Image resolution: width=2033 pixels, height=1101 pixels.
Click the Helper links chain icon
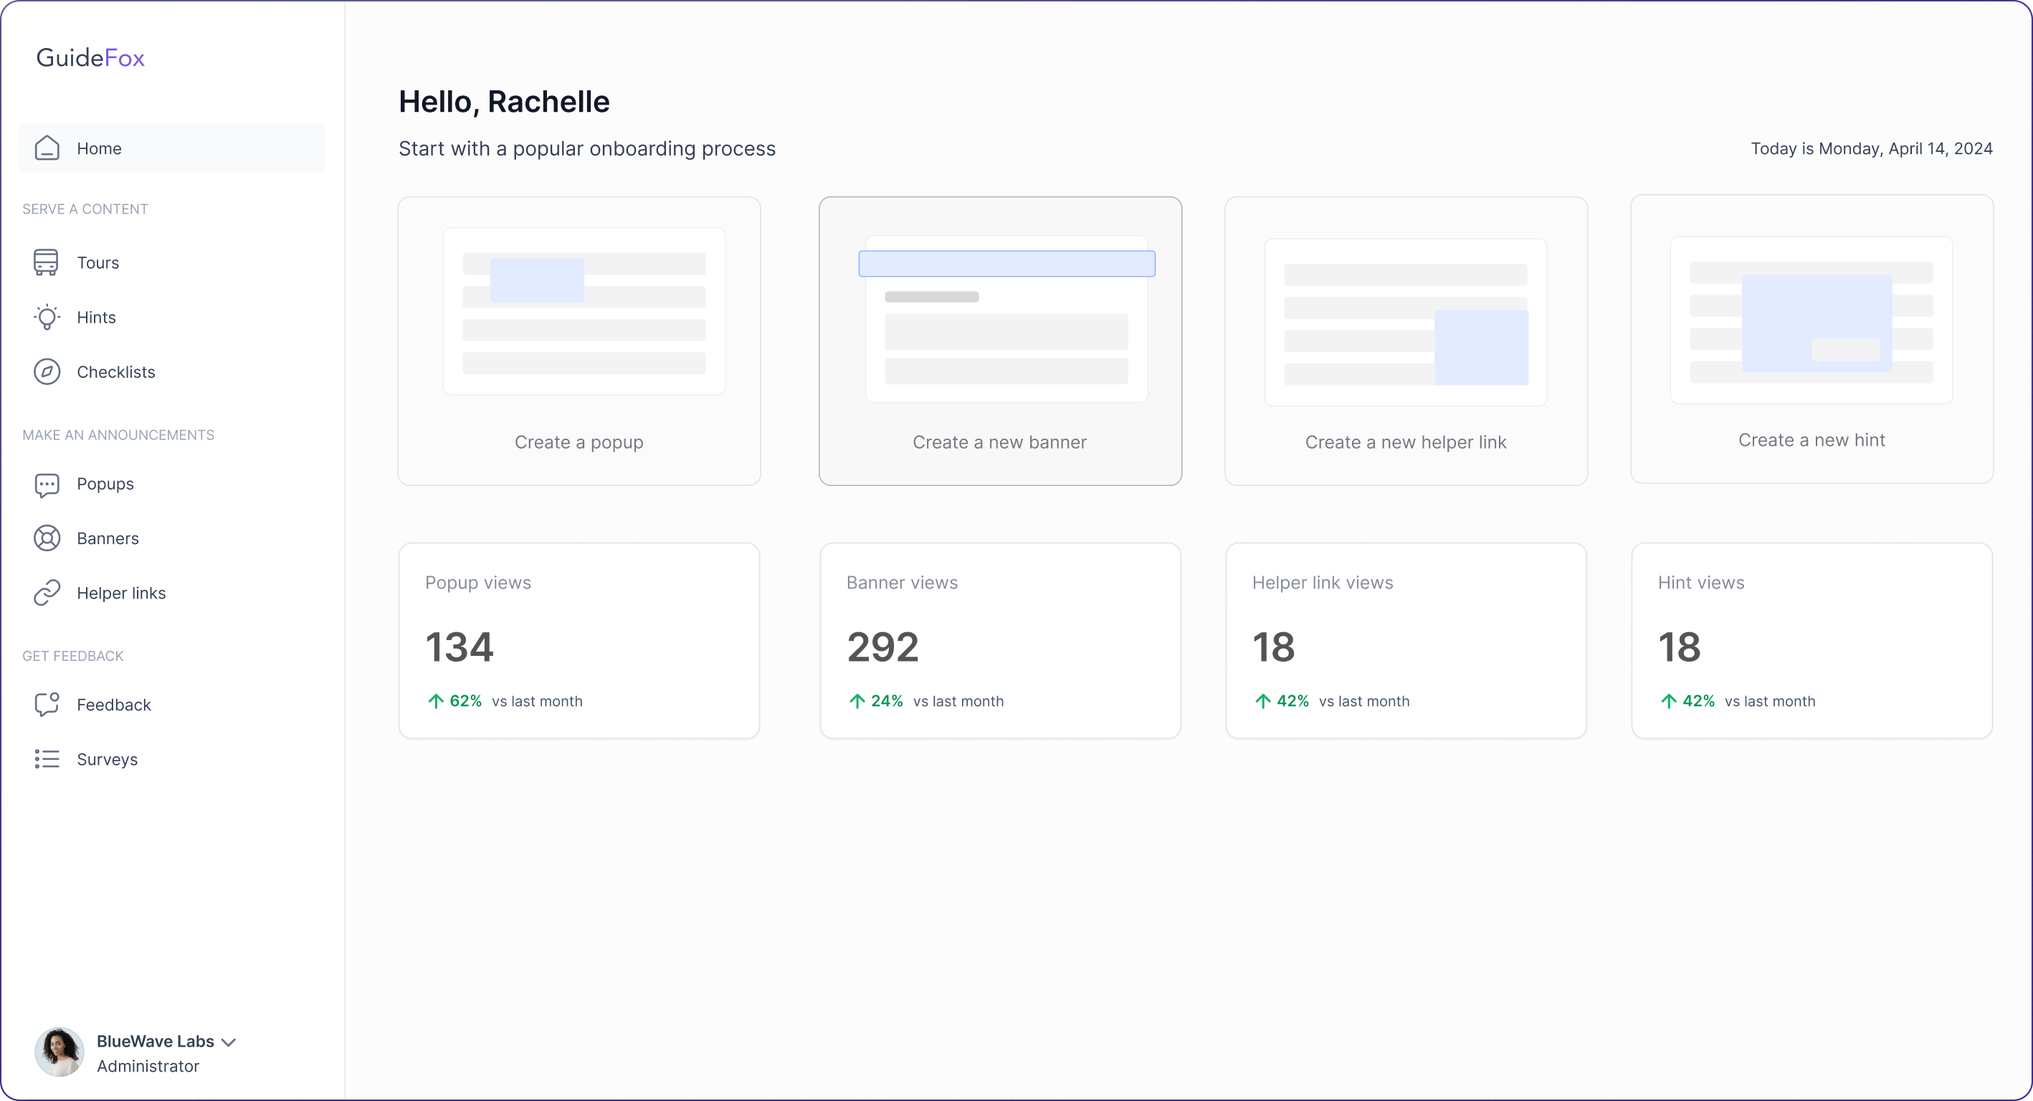tap(47, 592)
